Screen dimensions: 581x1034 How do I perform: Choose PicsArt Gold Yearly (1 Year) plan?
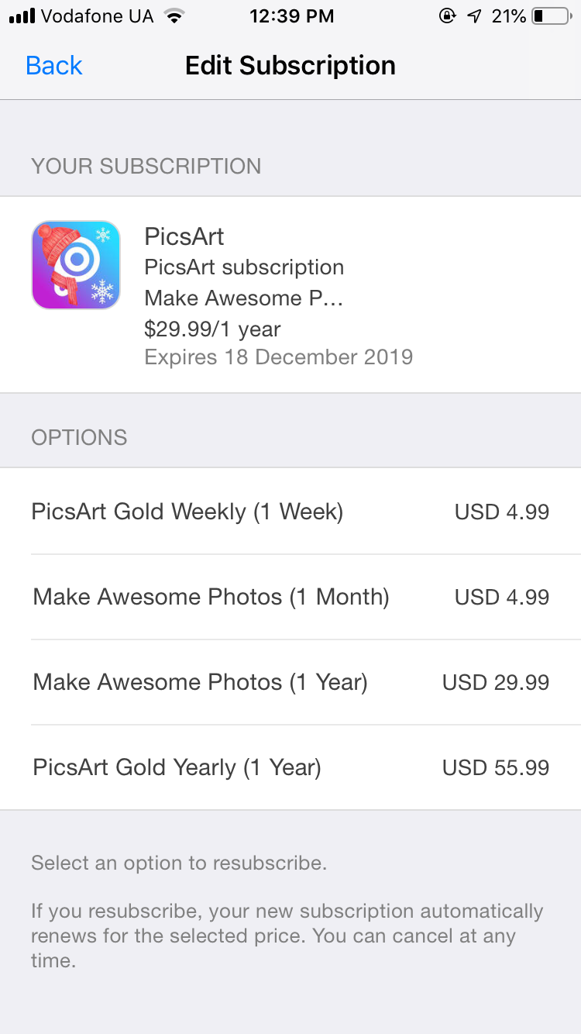290,767
